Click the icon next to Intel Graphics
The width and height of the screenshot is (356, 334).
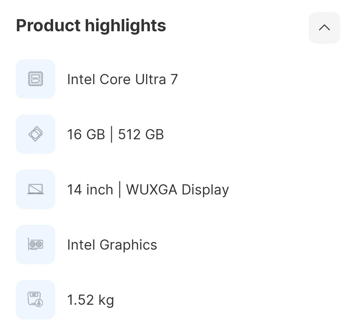coord(35,244)
